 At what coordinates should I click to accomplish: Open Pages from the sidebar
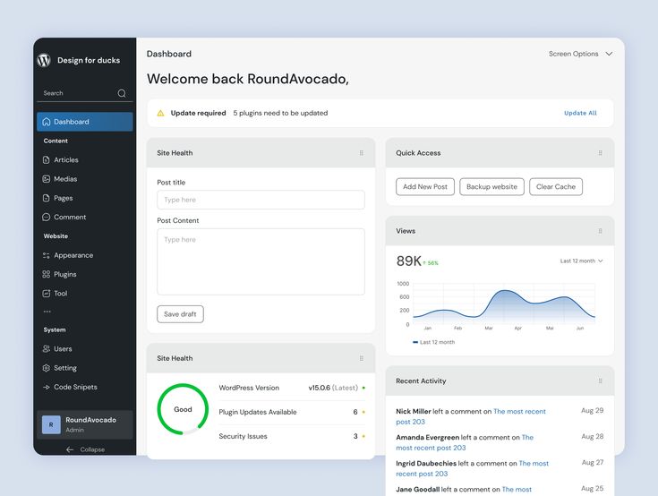coord(63,198)
